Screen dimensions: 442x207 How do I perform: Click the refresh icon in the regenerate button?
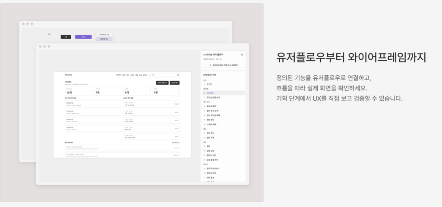pyautogui.click(x=210, y=65)
